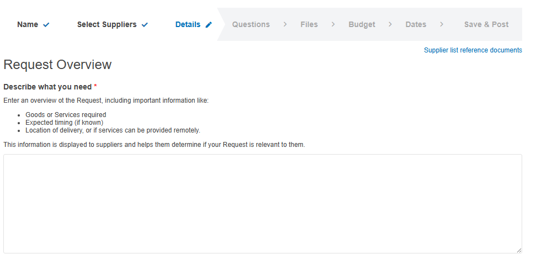Click the pencil edit icon beside Details
Screen dimensions: 536x259
209,25
